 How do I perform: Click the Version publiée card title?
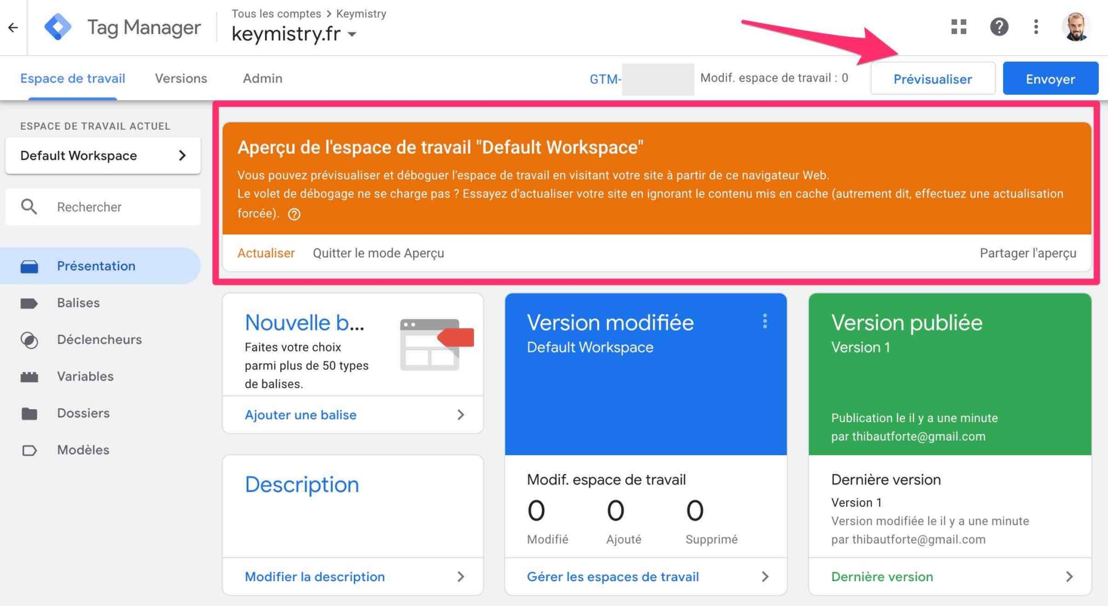tap(907, 323)
